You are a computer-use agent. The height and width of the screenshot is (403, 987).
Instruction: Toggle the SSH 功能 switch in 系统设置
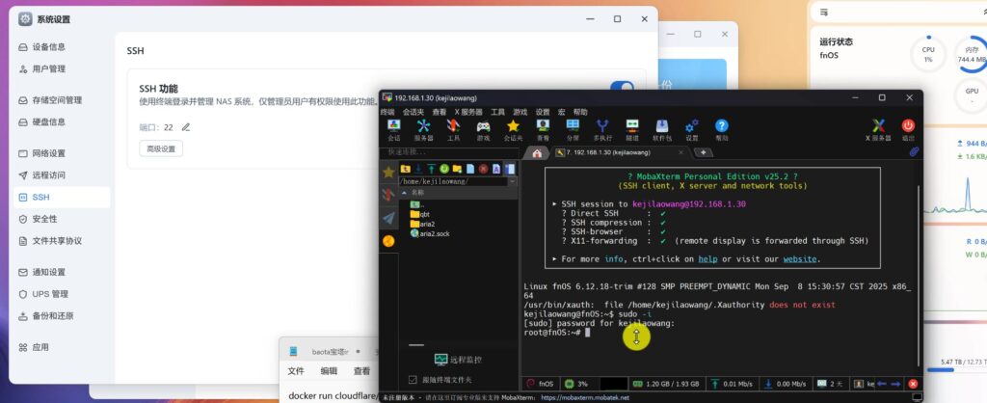(x=622, y=89)
